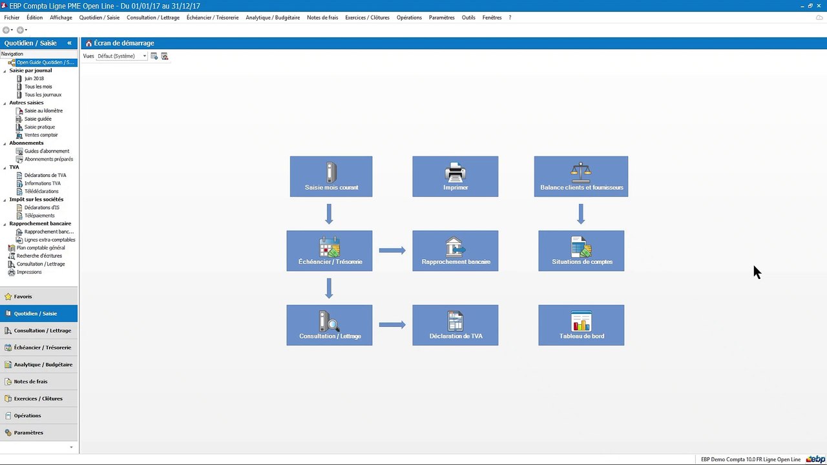The image size is (827, 465).
Task: Open Informations TVA
Action: 43,183
